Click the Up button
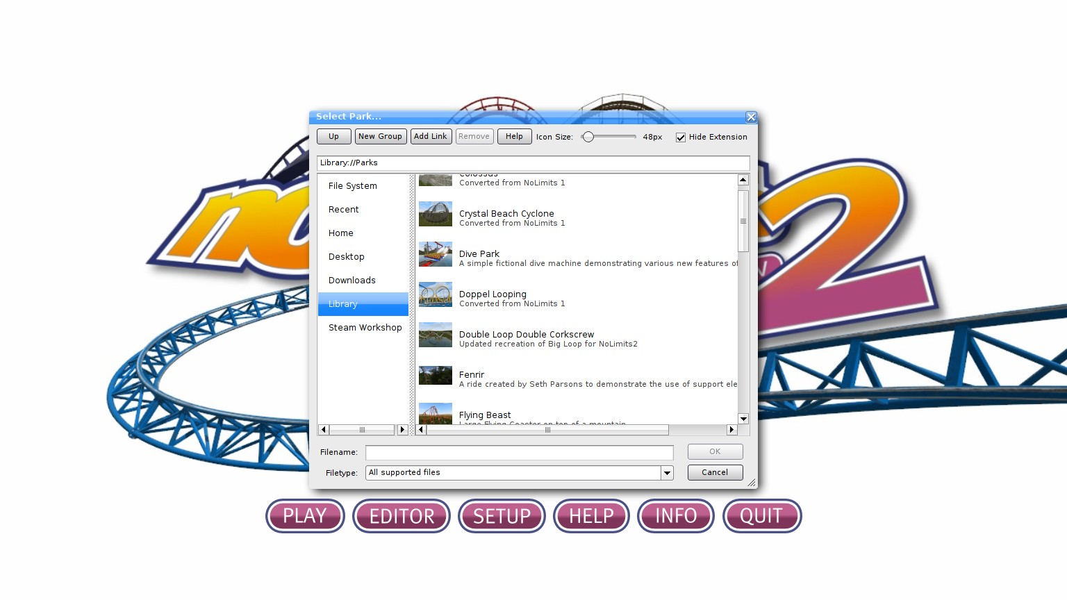This screenshot has height=600, width=1067. 334,137
